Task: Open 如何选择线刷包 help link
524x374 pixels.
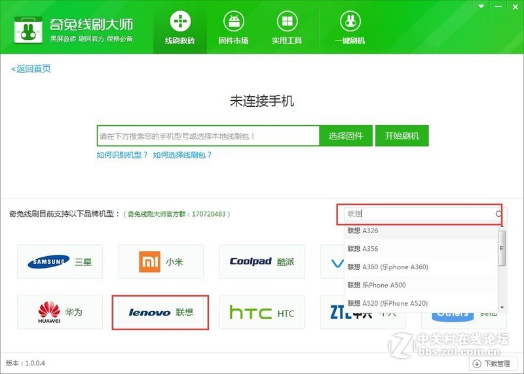Action: pos(182,155)
